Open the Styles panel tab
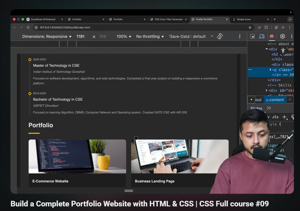 coord(256,108)
